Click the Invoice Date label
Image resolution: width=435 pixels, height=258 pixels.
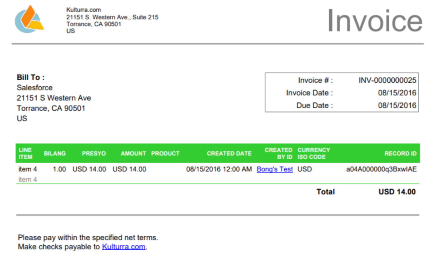coord(309,93)
